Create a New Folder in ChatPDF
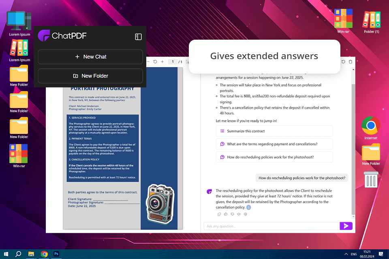Screen dimensions: 389x259 tap(90, 76)
